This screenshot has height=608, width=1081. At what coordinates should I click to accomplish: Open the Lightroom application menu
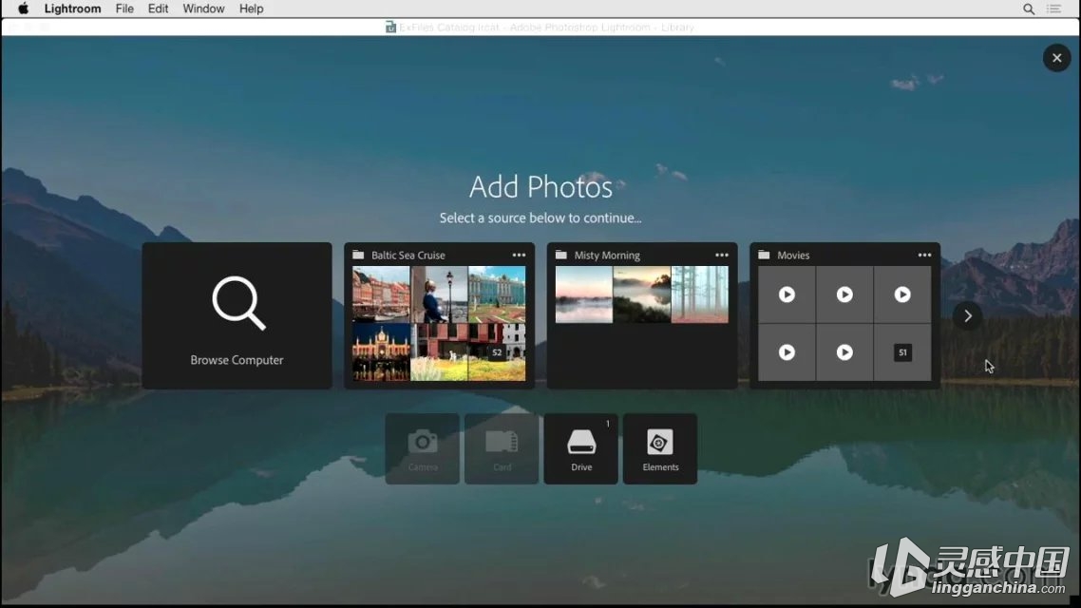click(x=72, y=9)
